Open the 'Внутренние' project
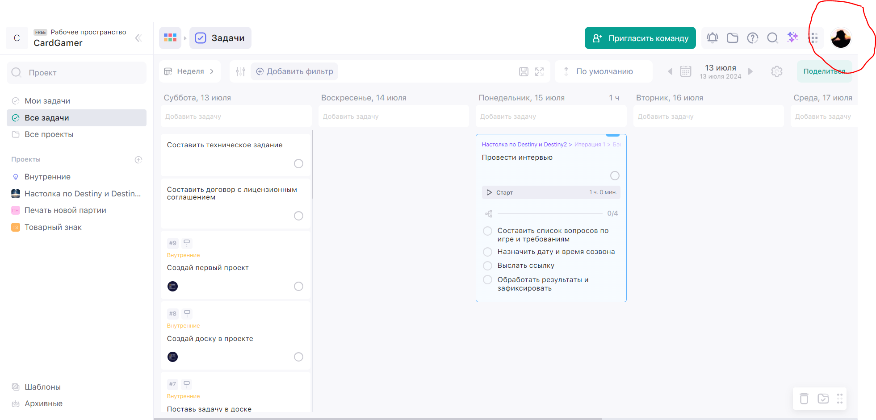 [76, 177]
